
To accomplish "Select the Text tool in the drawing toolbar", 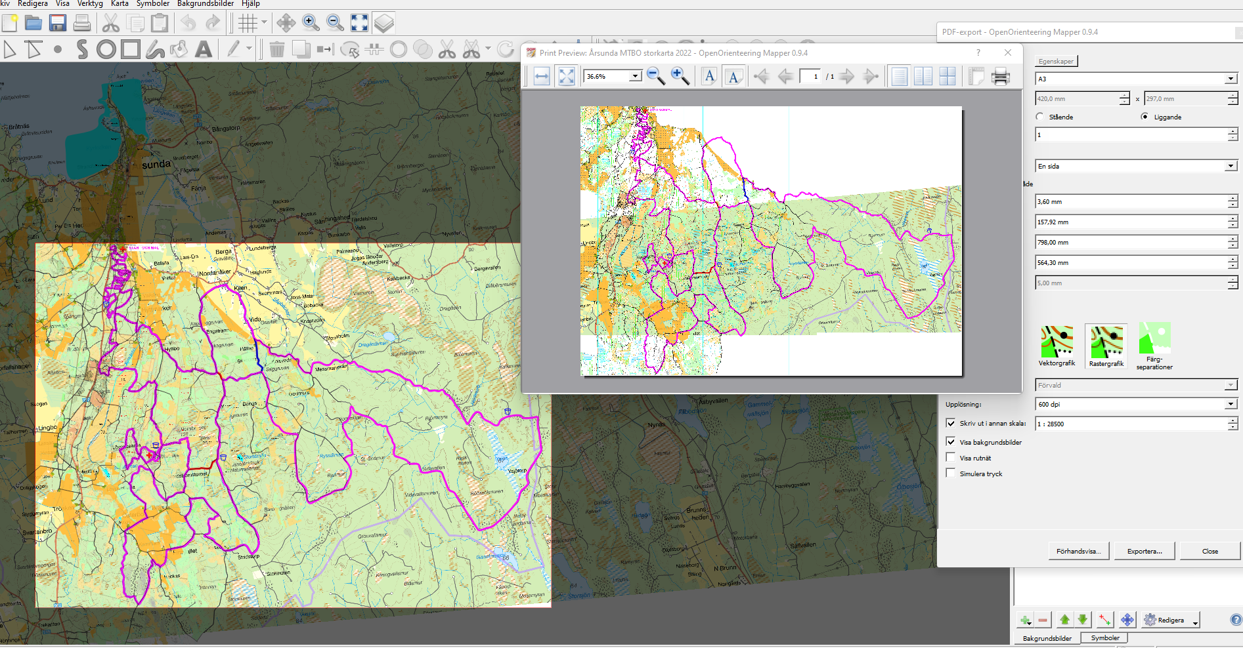I will click(204, 49).
